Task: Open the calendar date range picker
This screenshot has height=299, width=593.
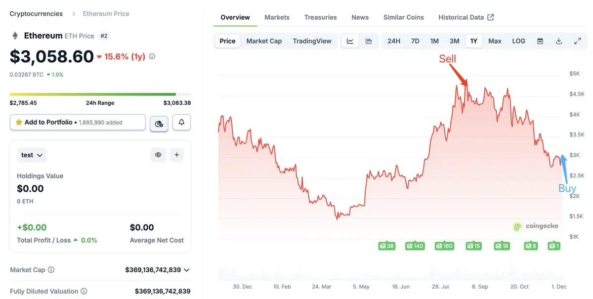Action: [x=540, y=41]
